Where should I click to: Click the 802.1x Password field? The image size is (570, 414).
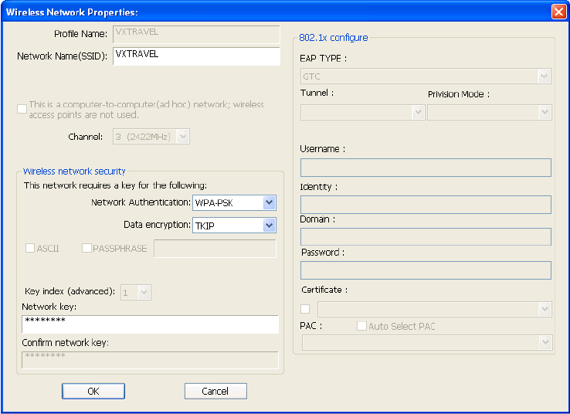[x=426, y=270]
